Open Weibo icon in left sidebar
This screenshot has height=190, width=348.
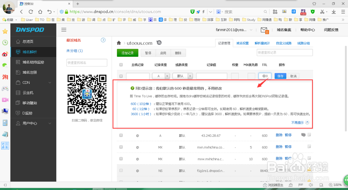click(5, 54)
